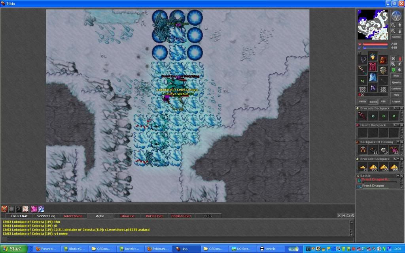Click item stack of 13 in backpack

(x=373, y=150)
